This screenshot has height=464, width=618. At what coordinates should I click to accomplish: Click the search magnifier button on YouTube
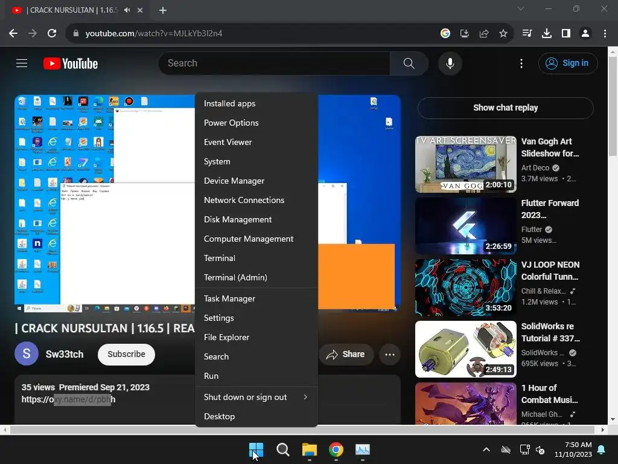click(409, 63)
